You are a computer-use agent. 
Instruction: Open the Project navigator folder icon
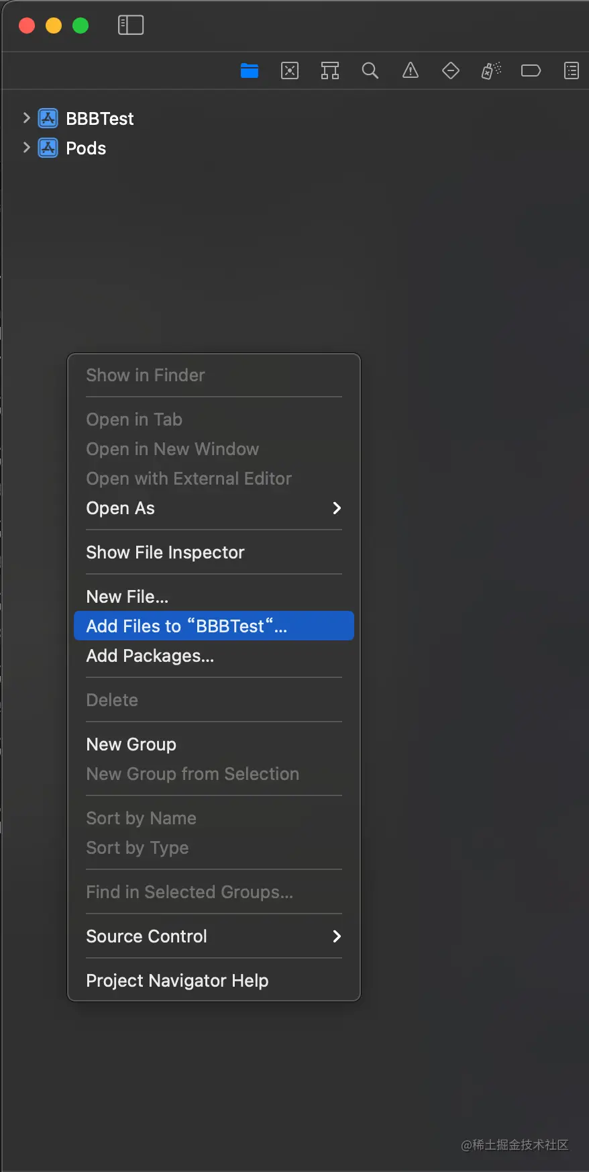[x=250, y=70]
